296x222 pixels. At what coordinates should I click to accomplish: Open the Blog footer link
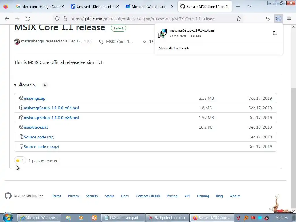[x=219, y=196]
